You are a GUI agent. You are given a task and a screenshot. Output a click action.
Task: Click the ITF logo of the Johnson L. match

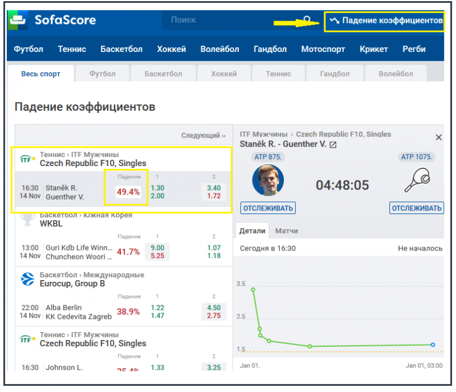pos(27,340)
